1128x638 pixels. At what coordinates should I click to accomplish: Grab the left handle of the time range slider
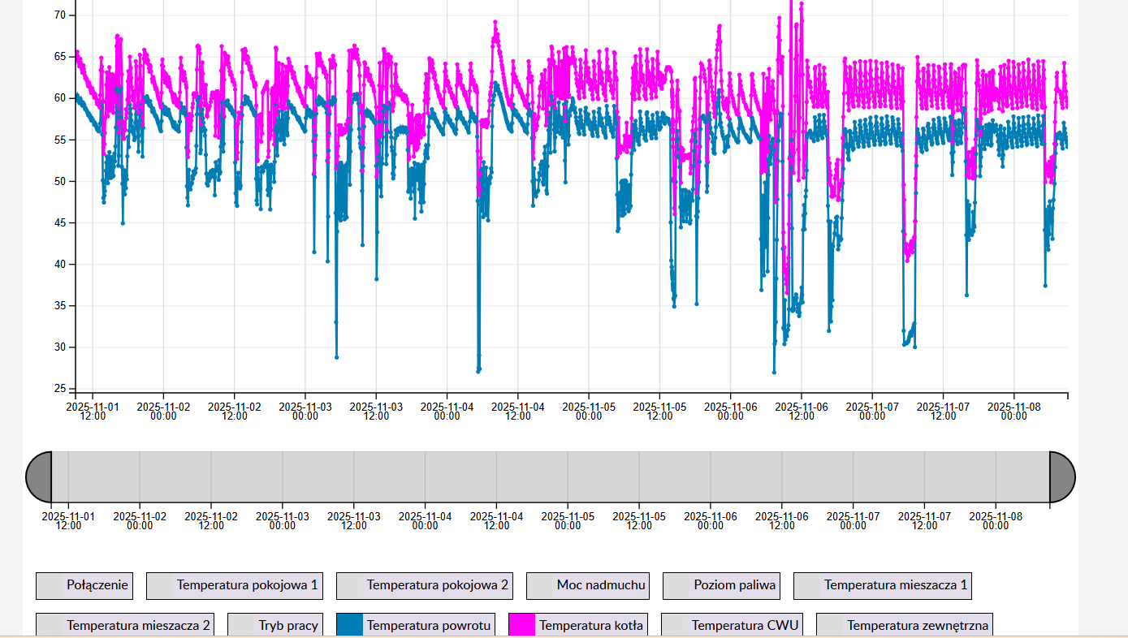[39, 476]
